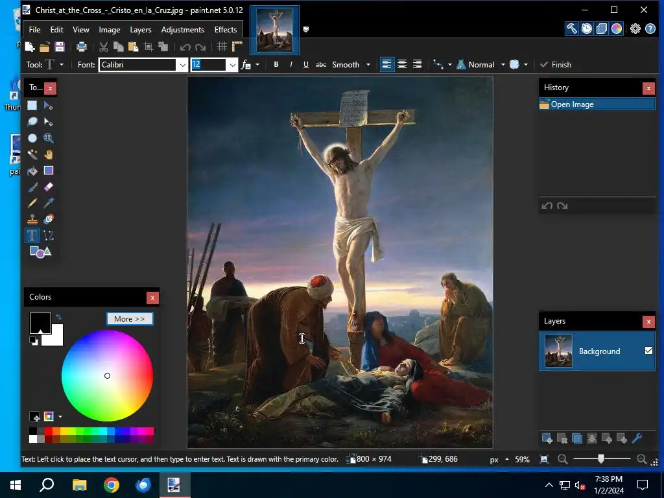Select the Line/Curve tool
Screen dimensions: 664x498
[x=48, y=235]
